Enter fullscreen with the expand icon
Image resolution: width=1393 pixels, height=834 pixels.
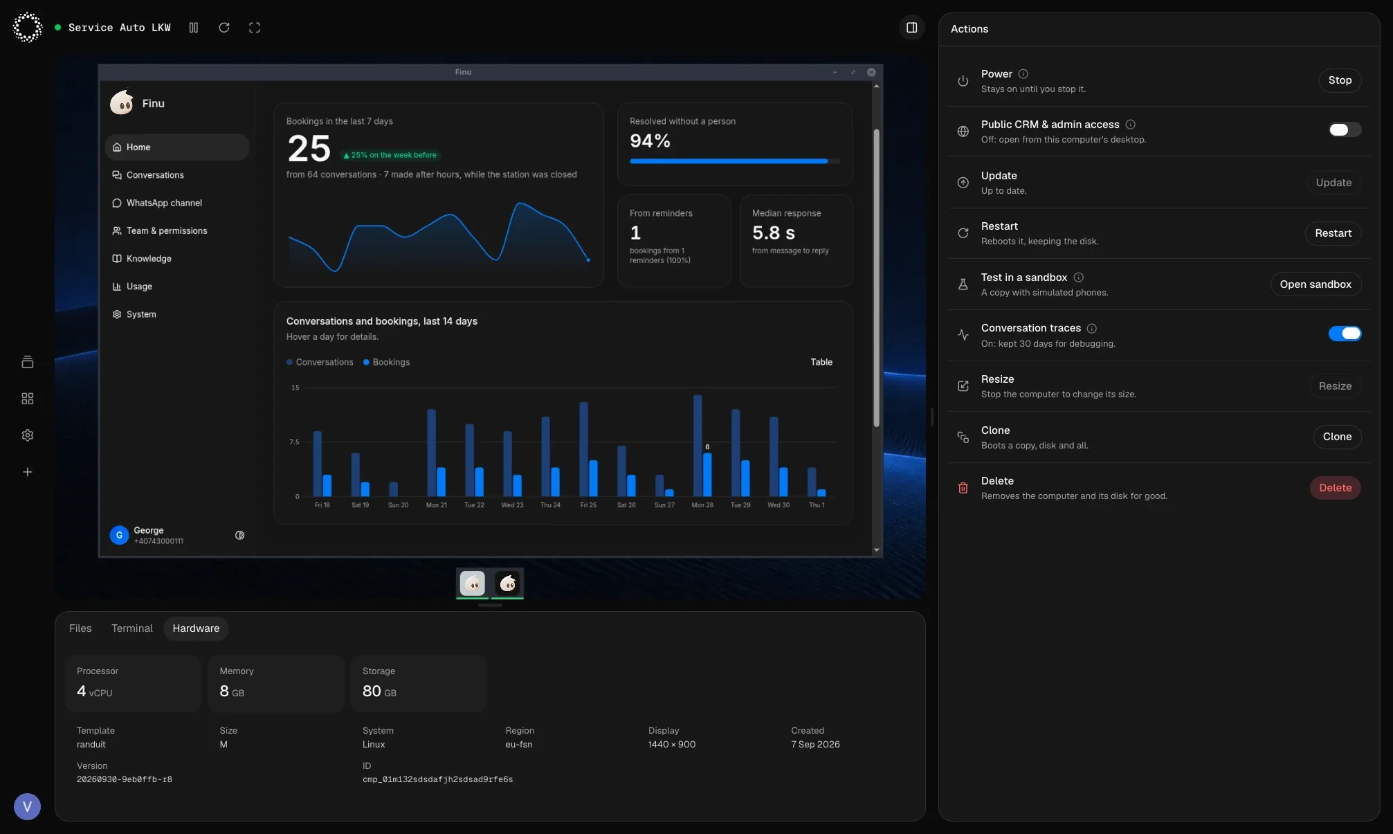[x=255, y=28]
